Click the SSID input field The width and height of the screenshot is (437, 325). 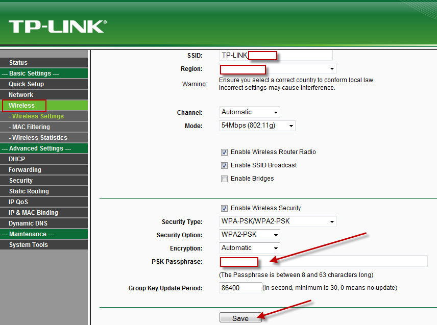click(276, 55)
